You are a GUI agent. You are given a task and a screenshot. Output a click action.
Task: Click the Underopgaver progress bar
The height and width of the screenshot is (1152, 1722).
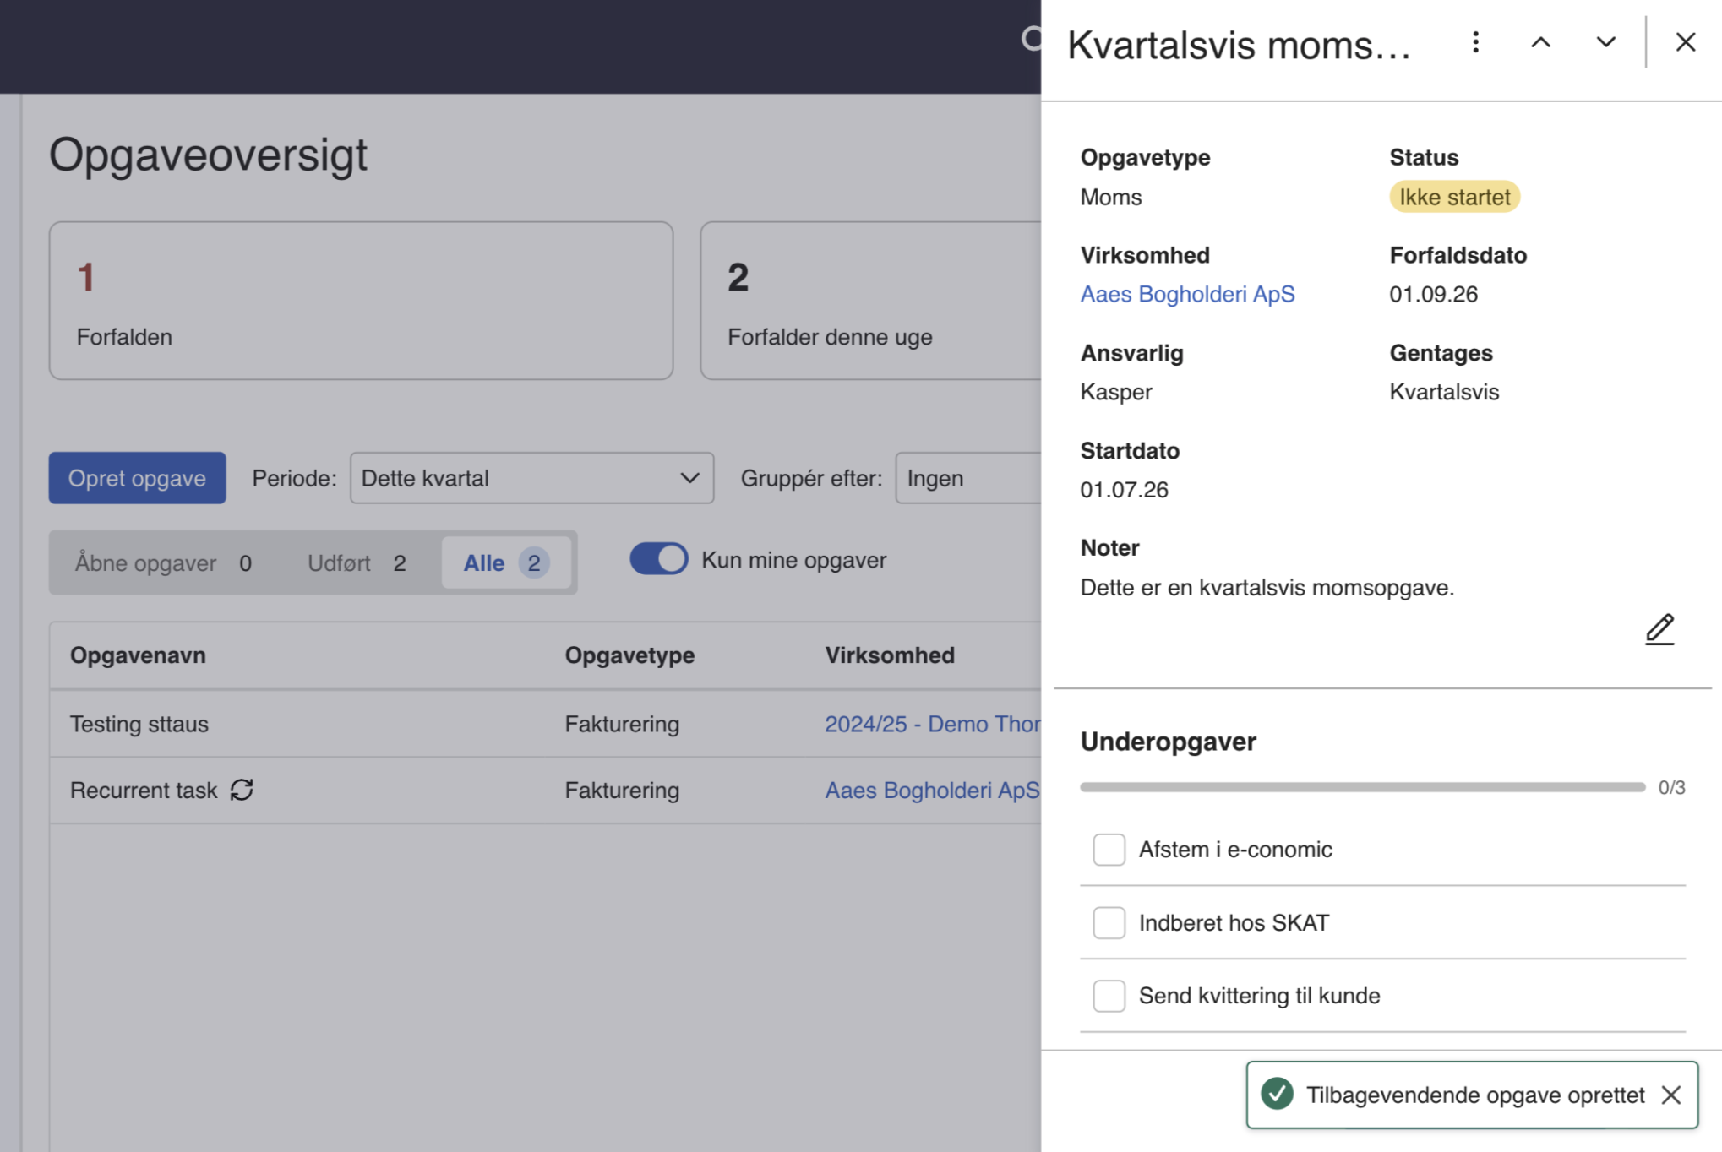pyautogui.click(x=1362, y=787)
